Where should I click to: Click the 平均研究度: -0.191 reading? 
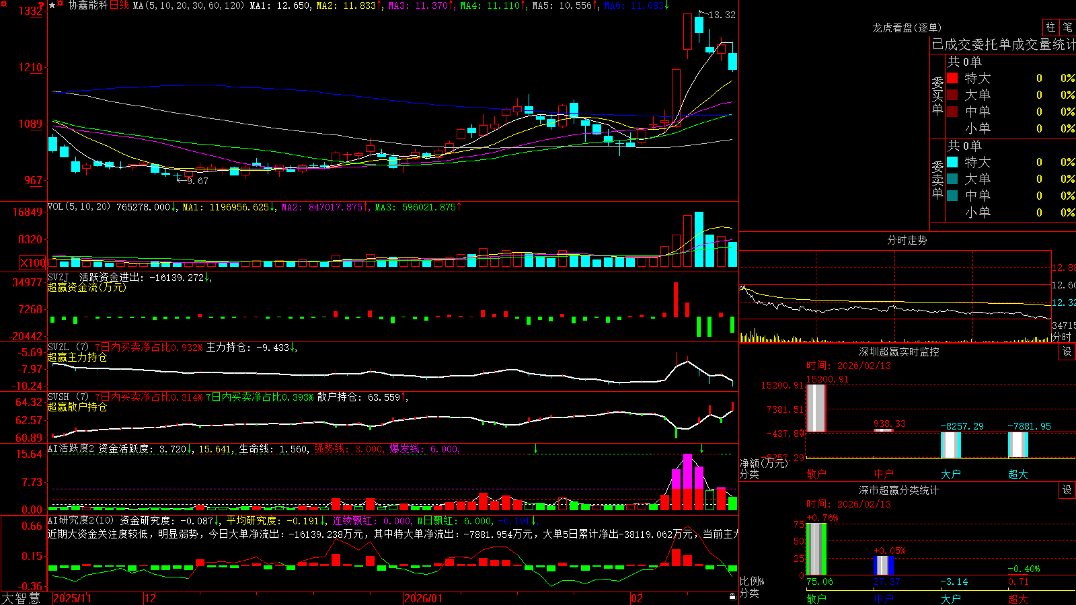pyautogui.click(x=272, y=520)
